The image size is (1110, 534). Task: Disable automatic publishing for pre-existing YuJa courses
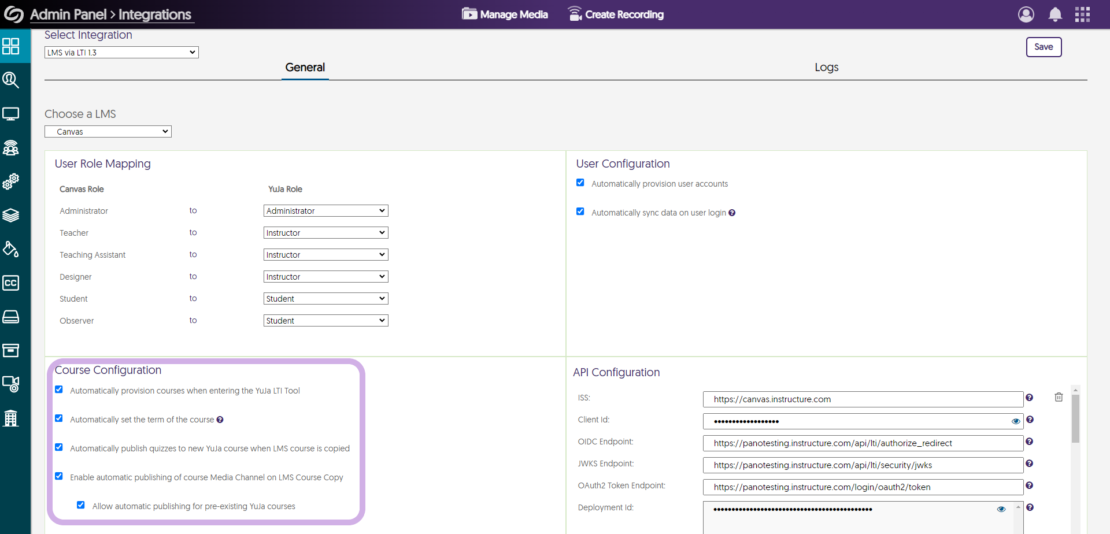point(81,505)
